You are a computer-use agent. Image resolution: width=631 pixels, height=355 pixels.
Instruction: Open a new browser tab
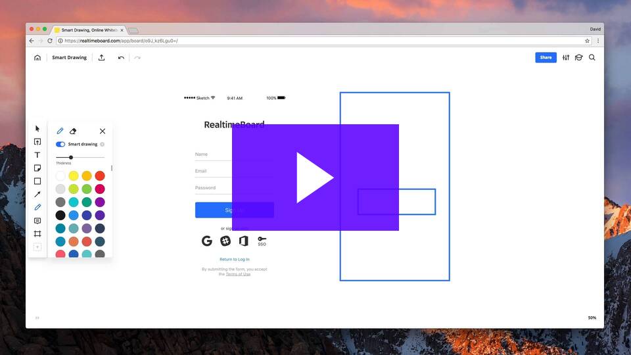[x=133, y=31]
